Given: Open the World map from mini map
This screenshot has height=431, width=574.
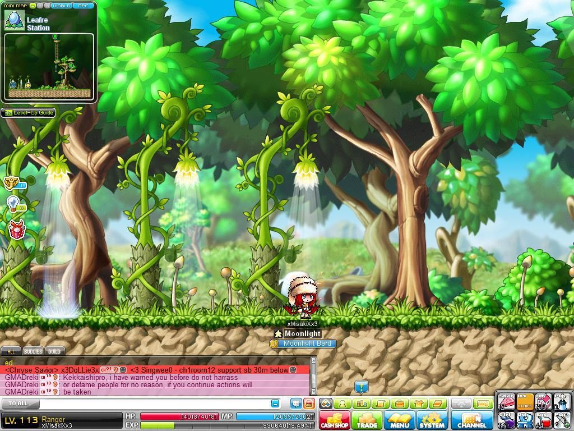Looking at the screenshot, I should coord(61,6).
